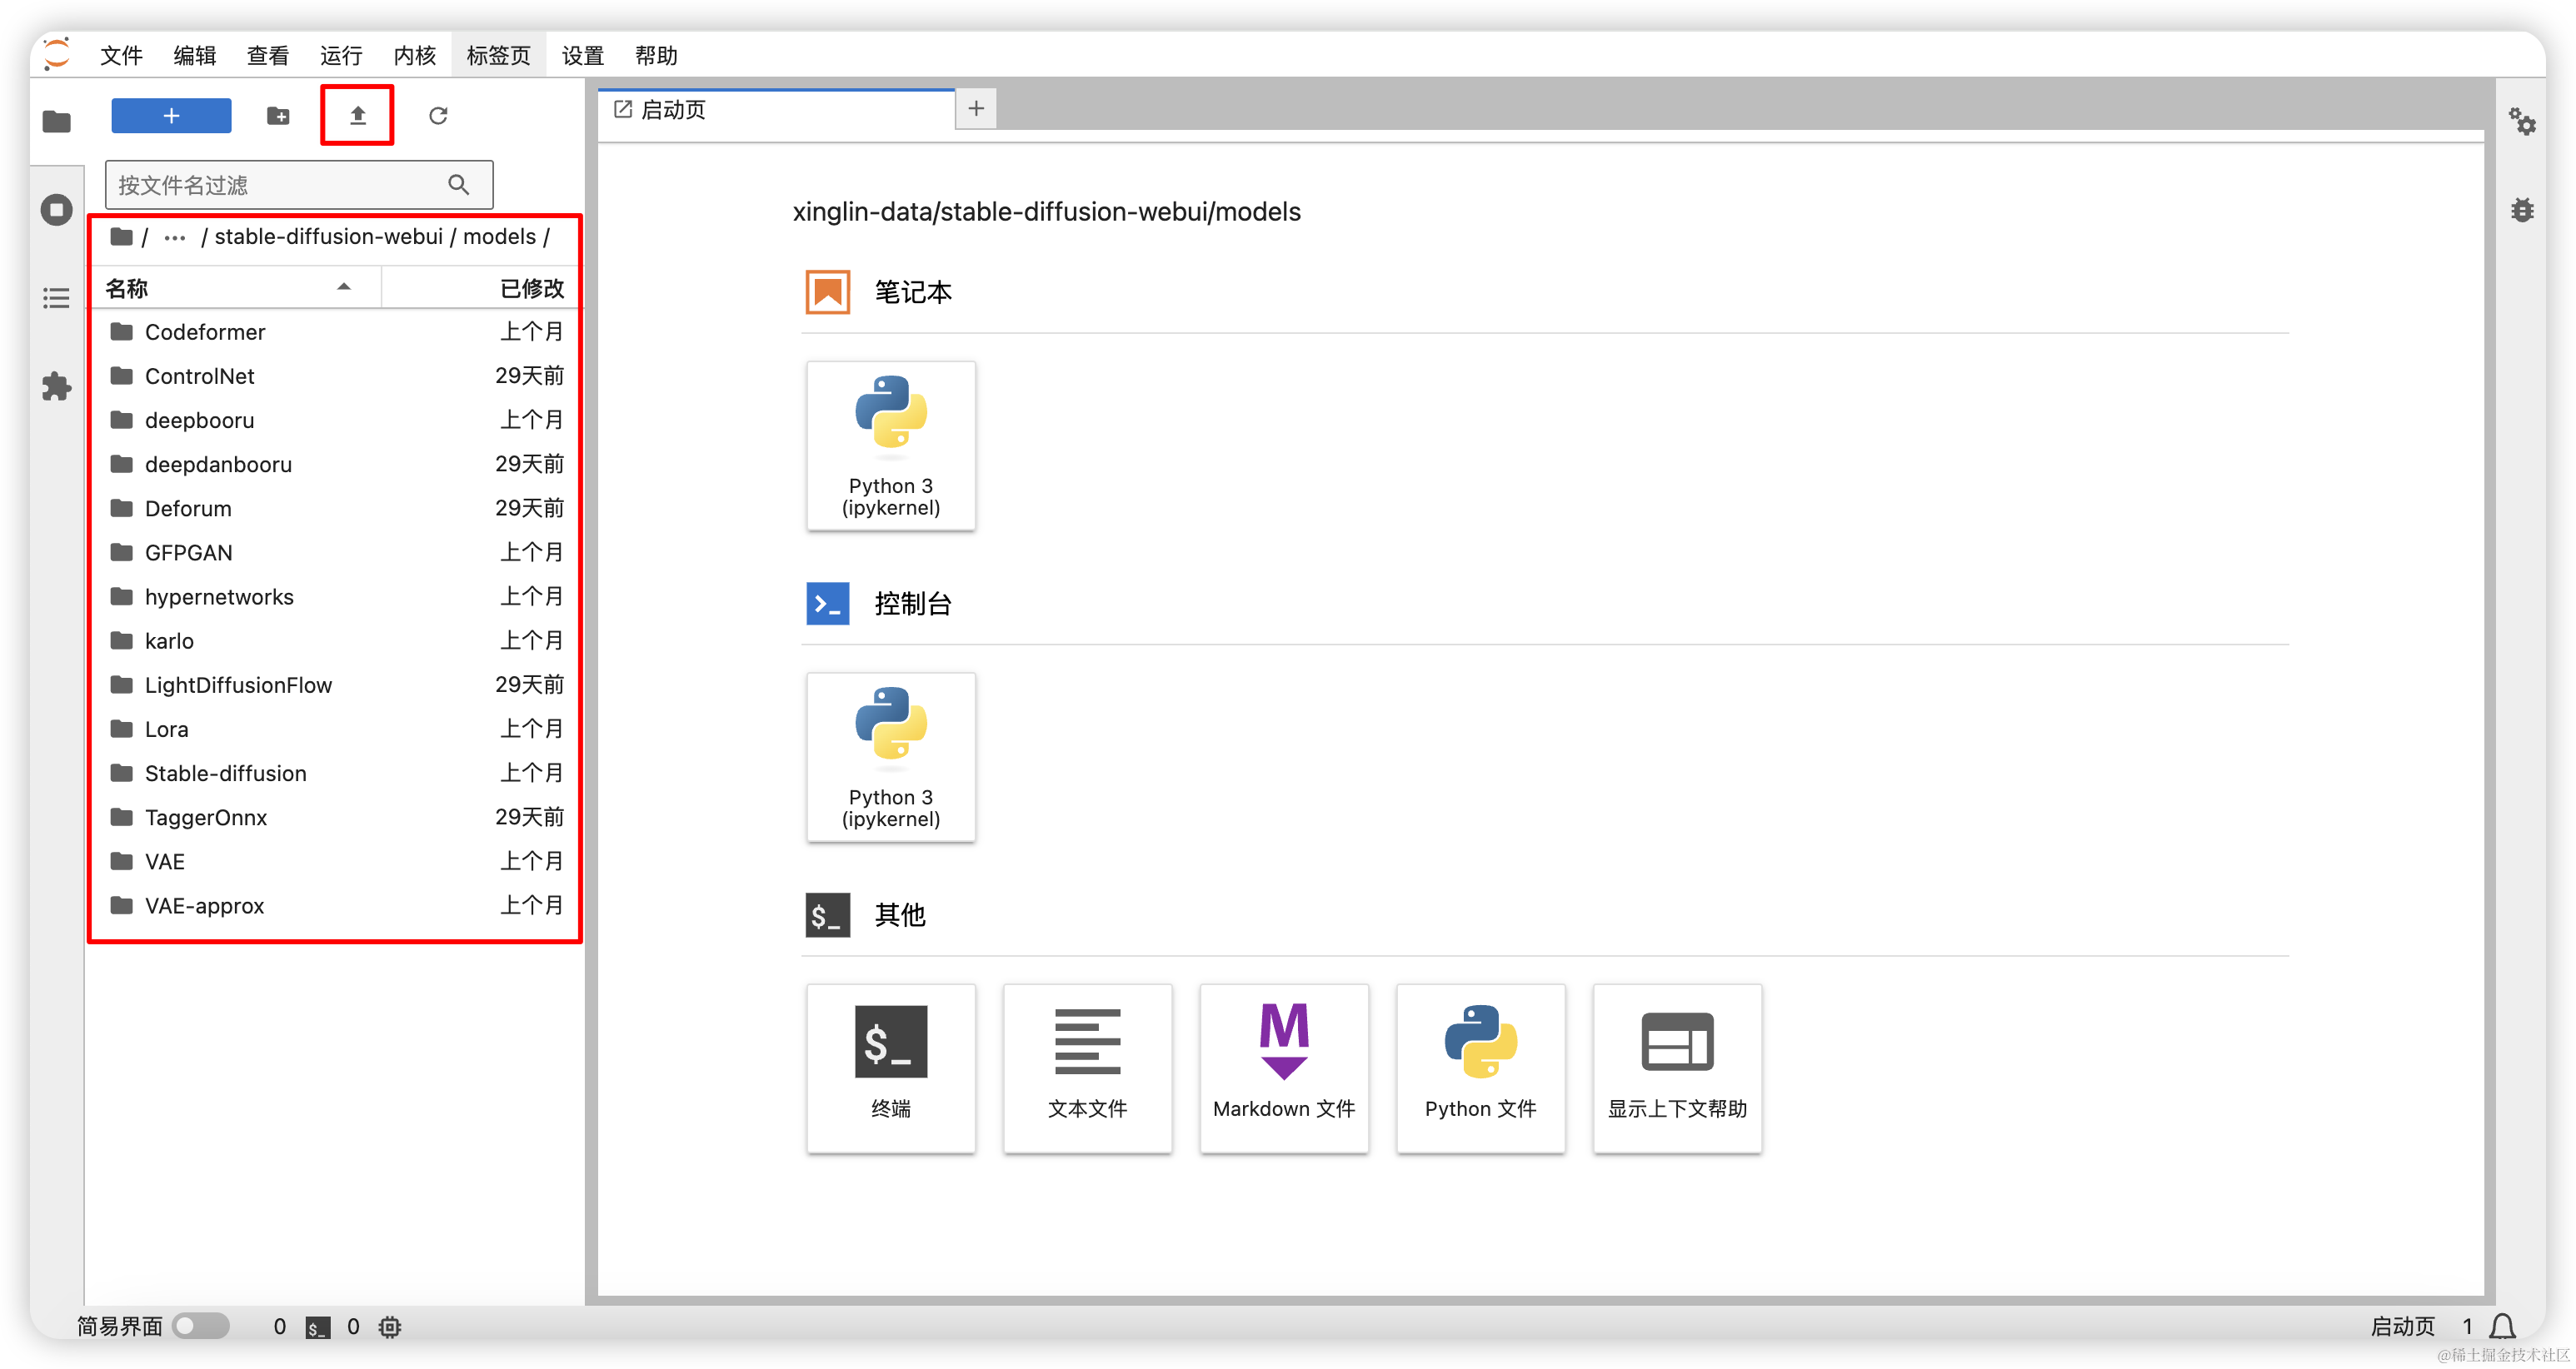
Task: Open the 编辑 menu
Action: (x=194, y=55)
